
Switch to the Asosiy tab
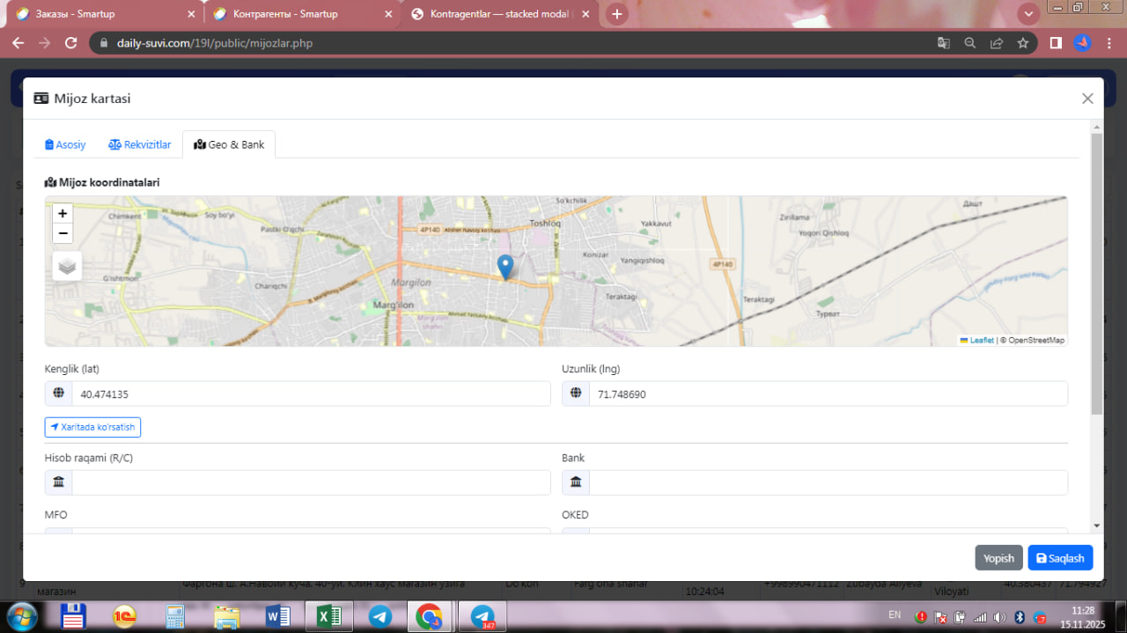[x=66, y=144]
